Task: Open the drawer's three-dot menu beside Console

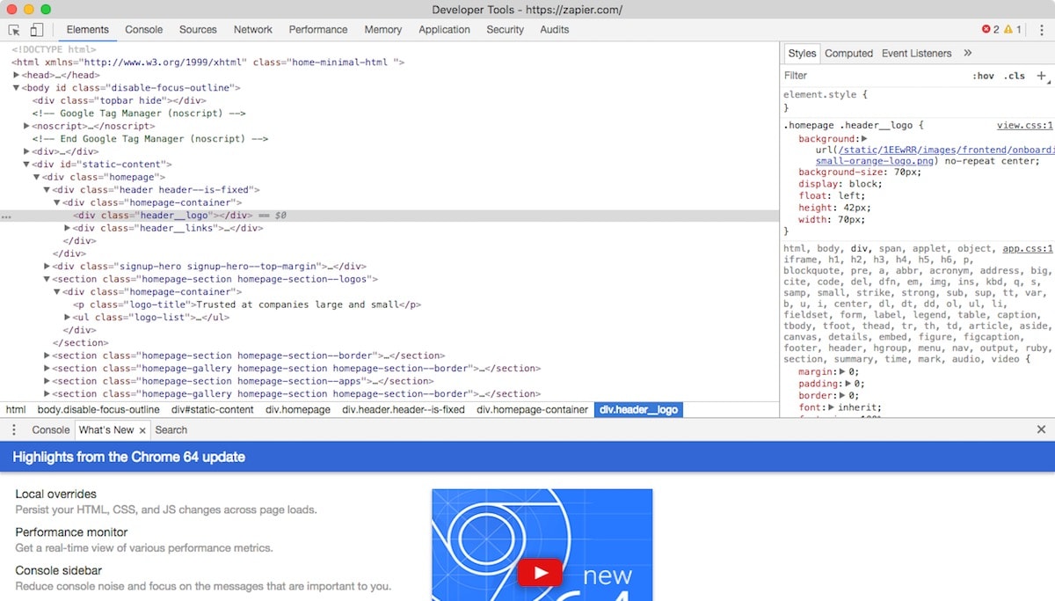Action: pos(14,429)
